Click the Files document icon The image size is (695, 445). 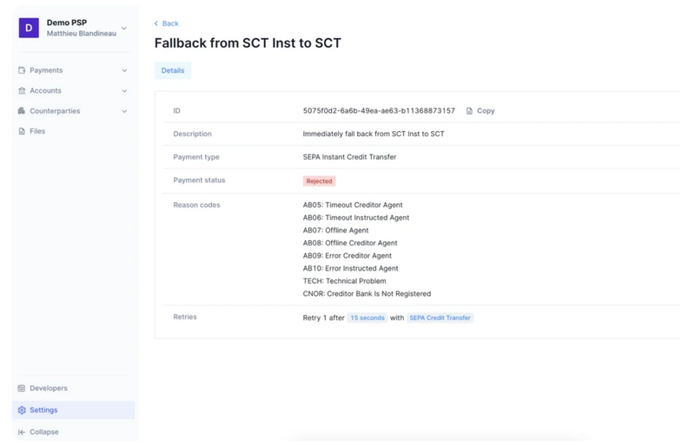(x=22, y=131)
